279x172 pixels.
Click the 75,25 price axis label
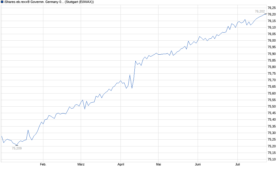(x=272, y=139)
